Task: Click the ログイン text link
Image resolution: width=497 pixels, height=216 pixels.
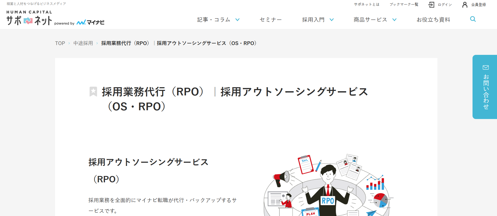Action: 445,5
